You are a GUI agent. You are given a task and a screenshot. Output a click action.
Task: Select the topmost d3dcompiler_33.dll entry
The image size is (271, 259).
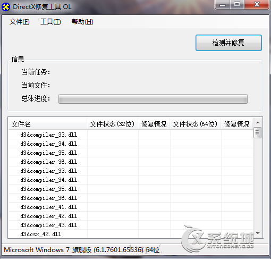131,135
